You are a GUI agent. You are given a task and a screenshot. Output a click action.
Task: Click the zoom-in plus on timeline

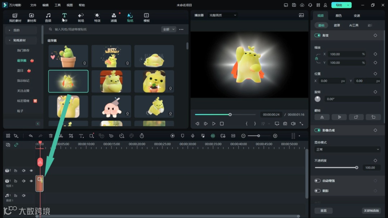click(275, 136)
